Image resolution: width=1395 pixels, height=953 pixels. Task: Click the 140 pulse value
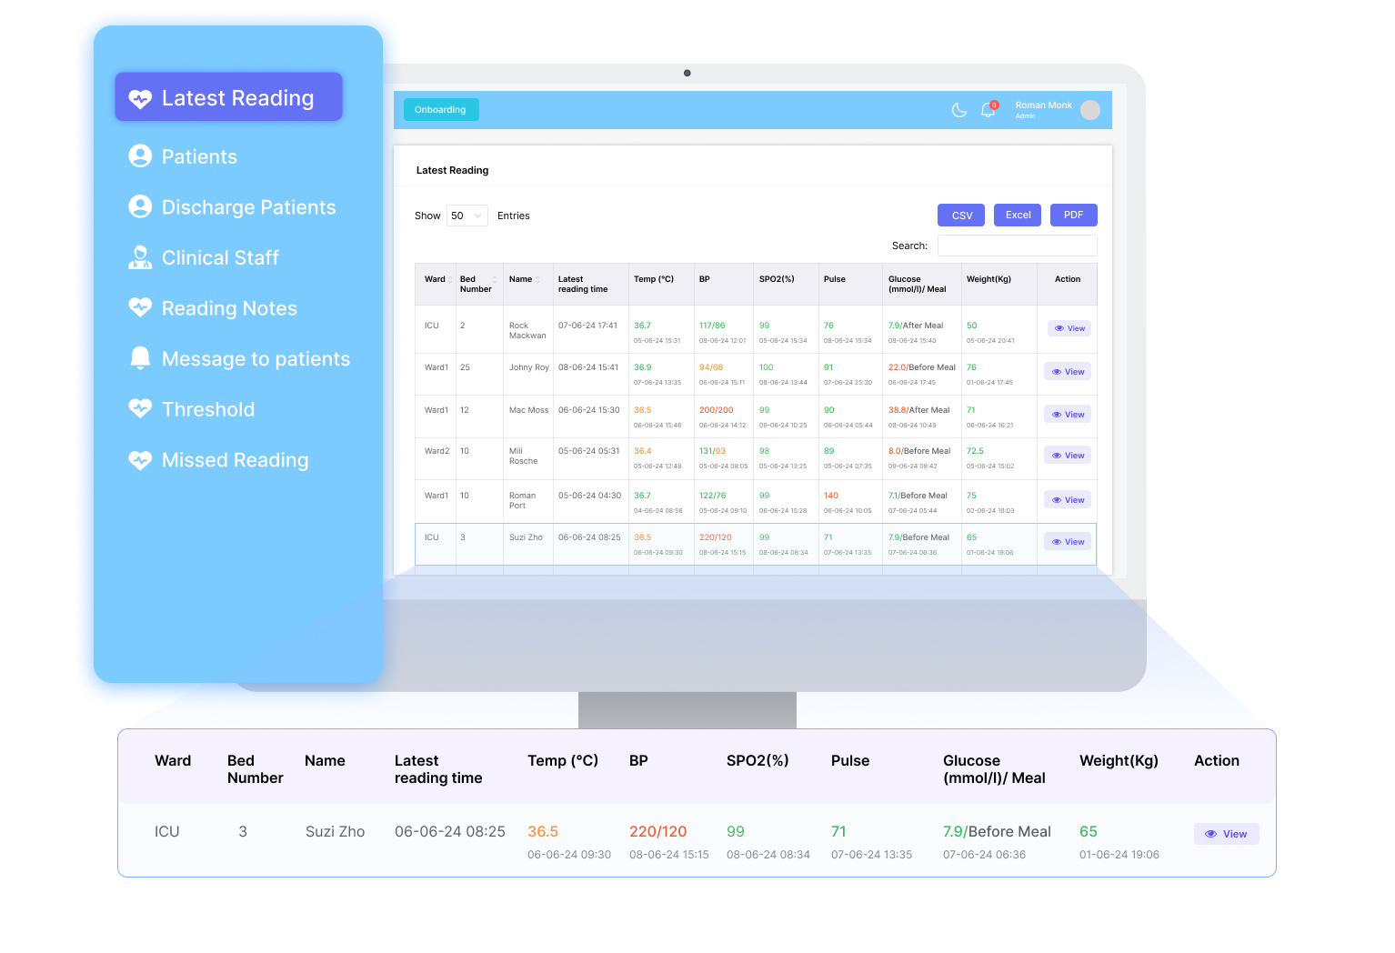(x=831, y=496)
